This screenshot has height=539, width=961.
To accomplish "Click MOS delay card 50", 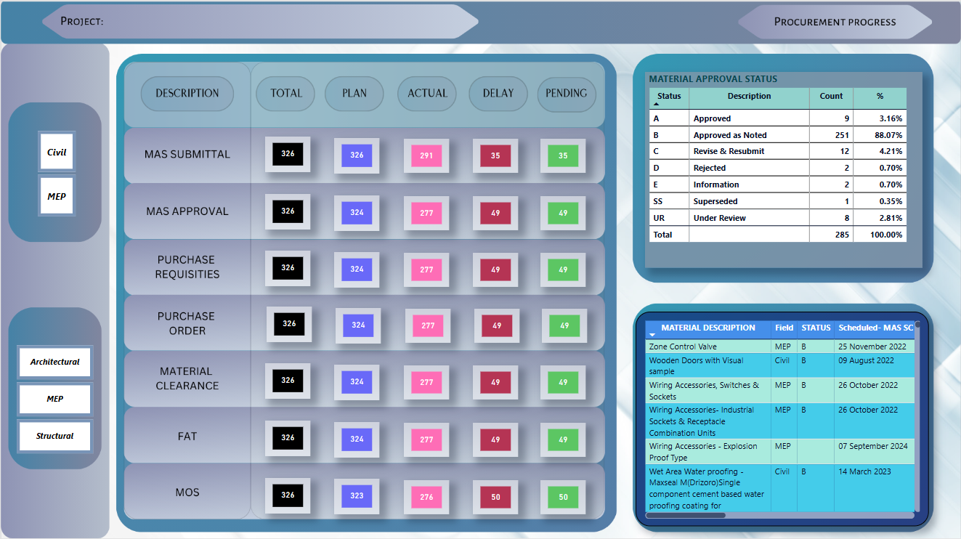I will click(x=495, y=497).
